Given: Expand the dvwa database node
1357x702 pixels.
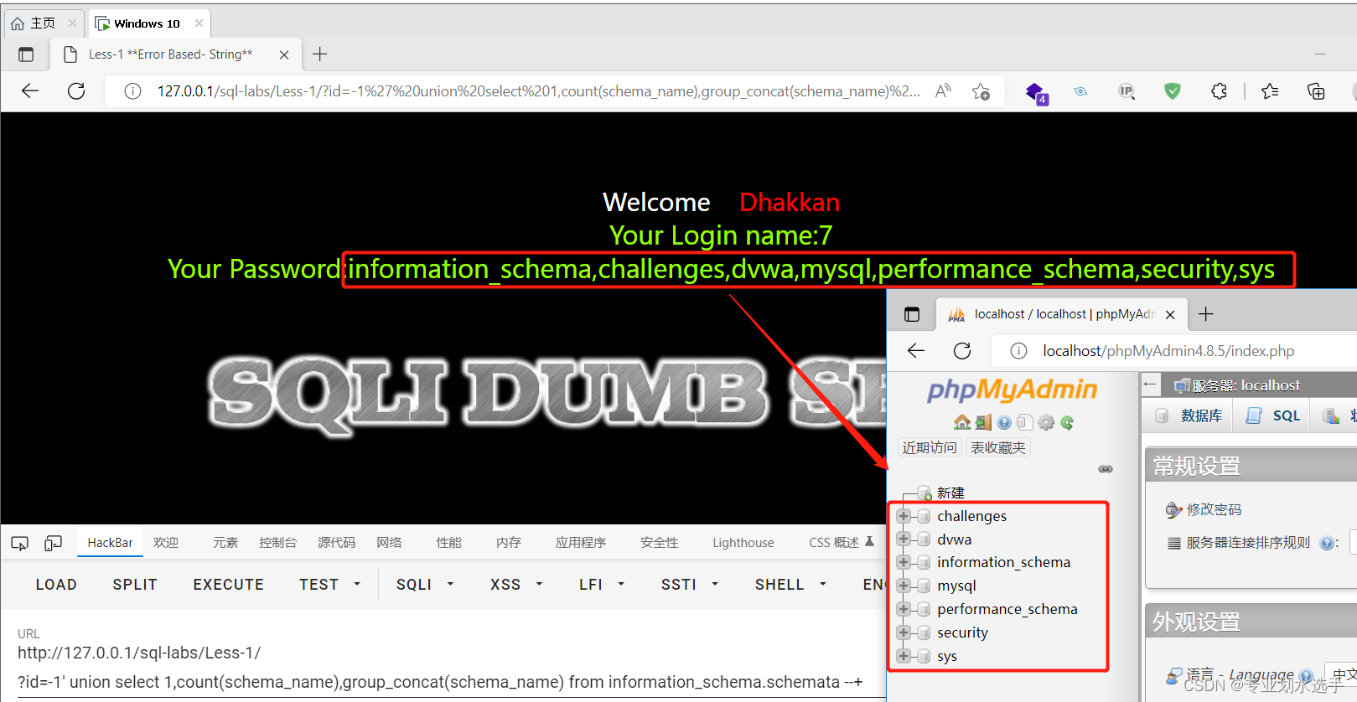Looking at the screenshot, I should click(x=904, y=539).
